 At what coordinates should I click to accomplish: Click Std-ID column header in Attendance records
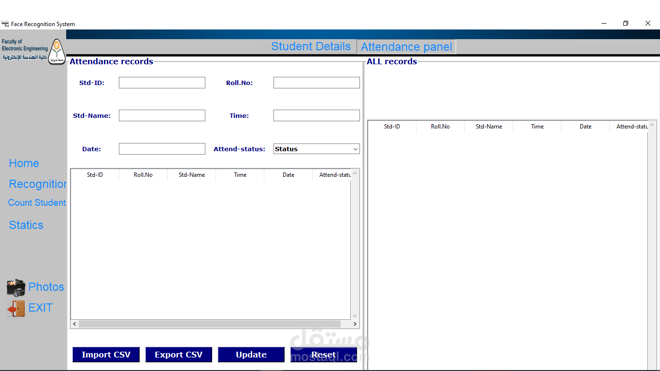pos(95,175)
